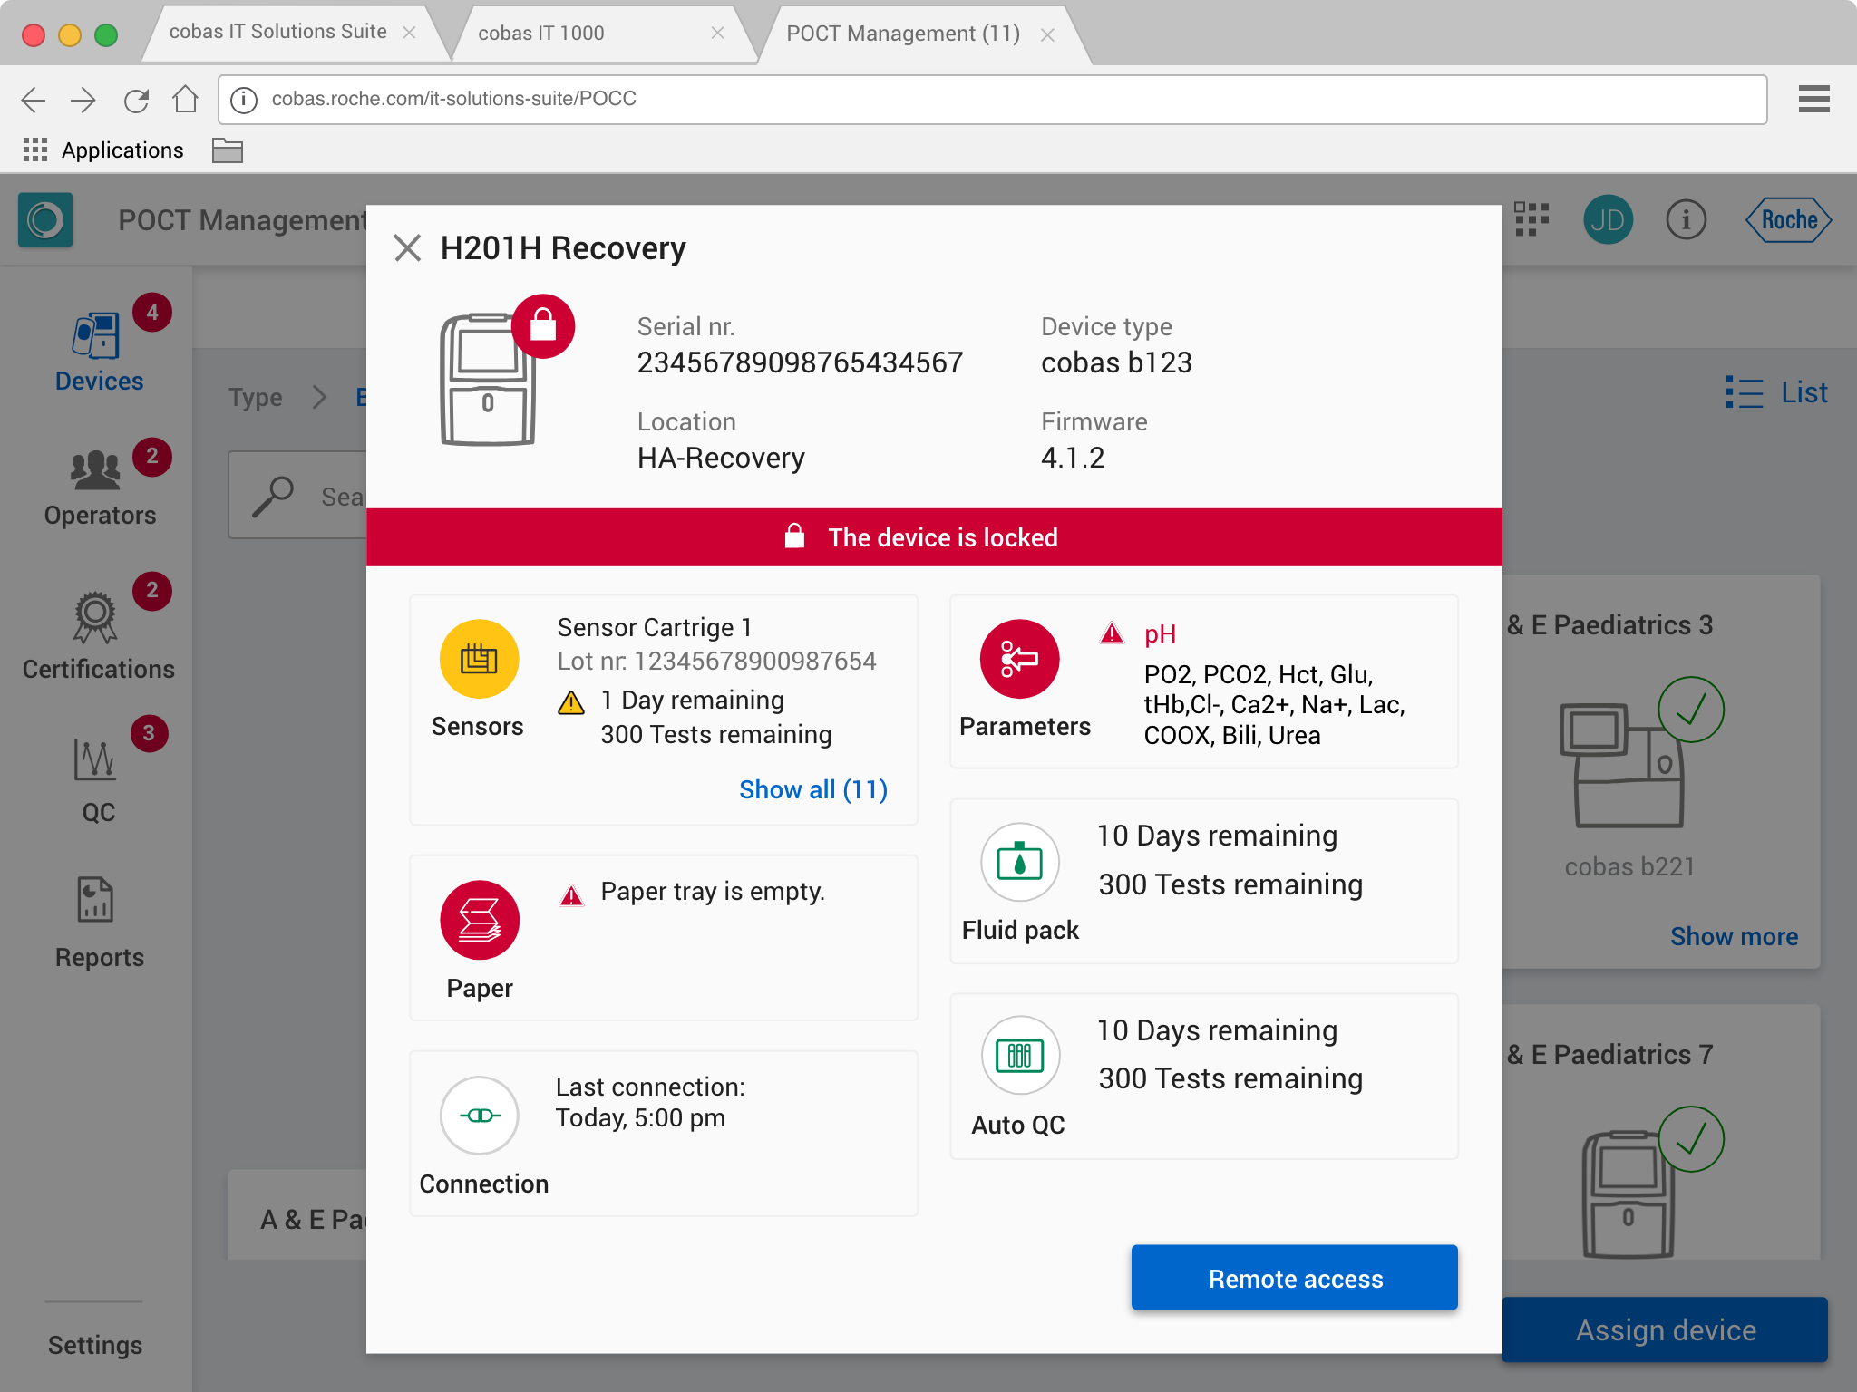Click the Auto QC icon

click(x=1019, y=1056)
